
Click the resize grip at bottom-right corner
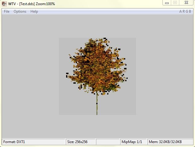click(193, 145)
